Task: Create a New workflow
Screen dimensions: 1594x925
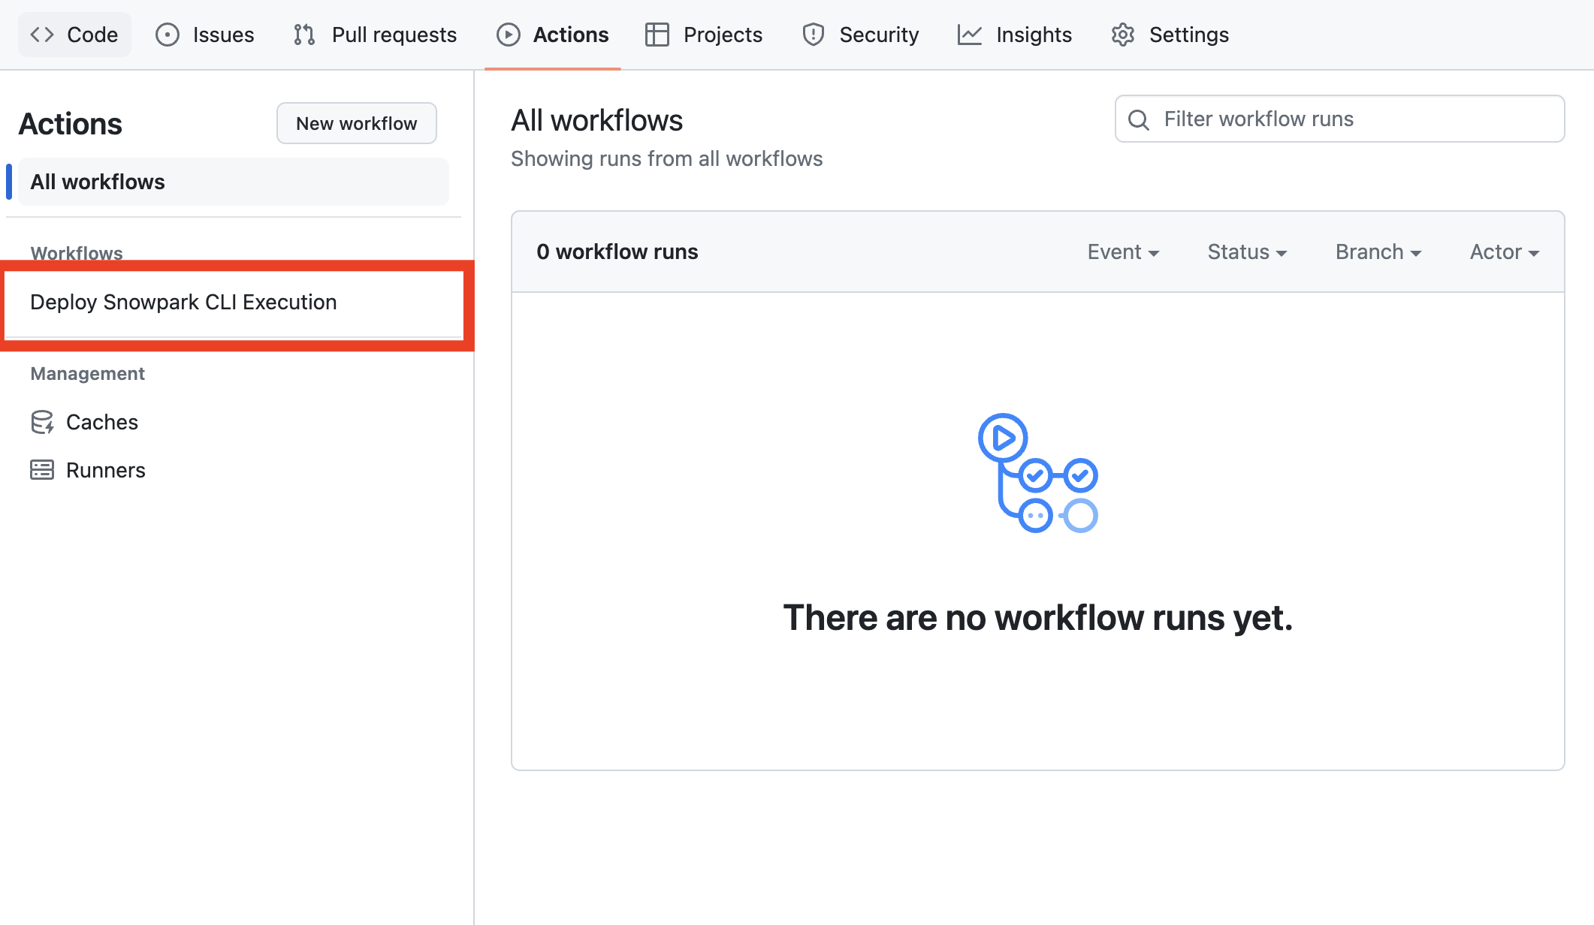Action: coord(357,123)
